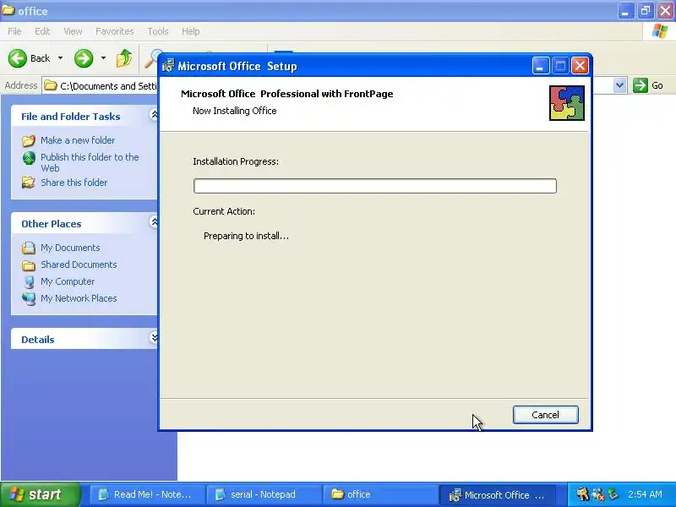
Task: Click the My Documents folder icon
Action: pyautogui.click(x=29, y=248)
